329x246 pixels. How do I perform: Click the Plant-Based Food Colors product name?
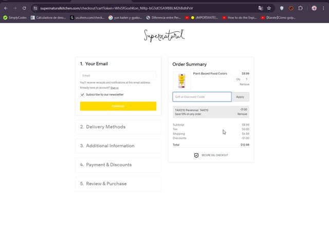pyautogui.click(x=210, y=74)
